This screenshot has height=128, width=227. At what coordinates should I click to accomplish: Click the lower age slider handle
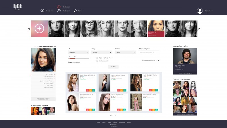click(x=70, y=57)
